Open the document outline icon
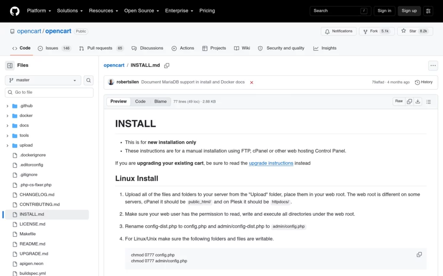The width and height of the screenshot is (443, 276). click(428, 102)
